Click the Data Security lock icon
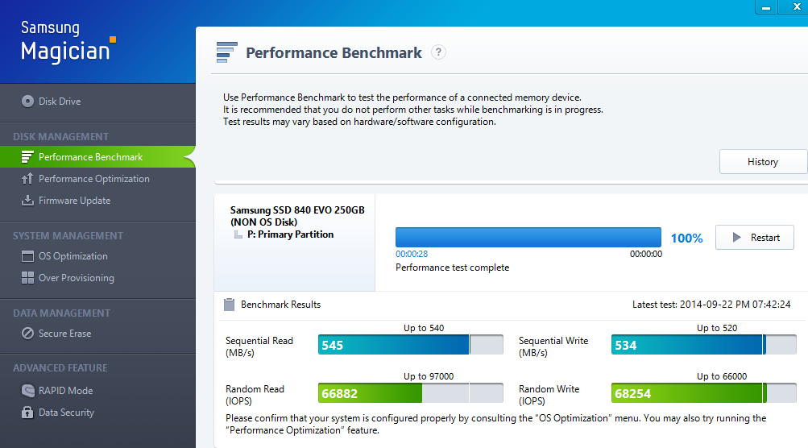Viewport: 808px width, 448px height. click(x=27, y=412)
